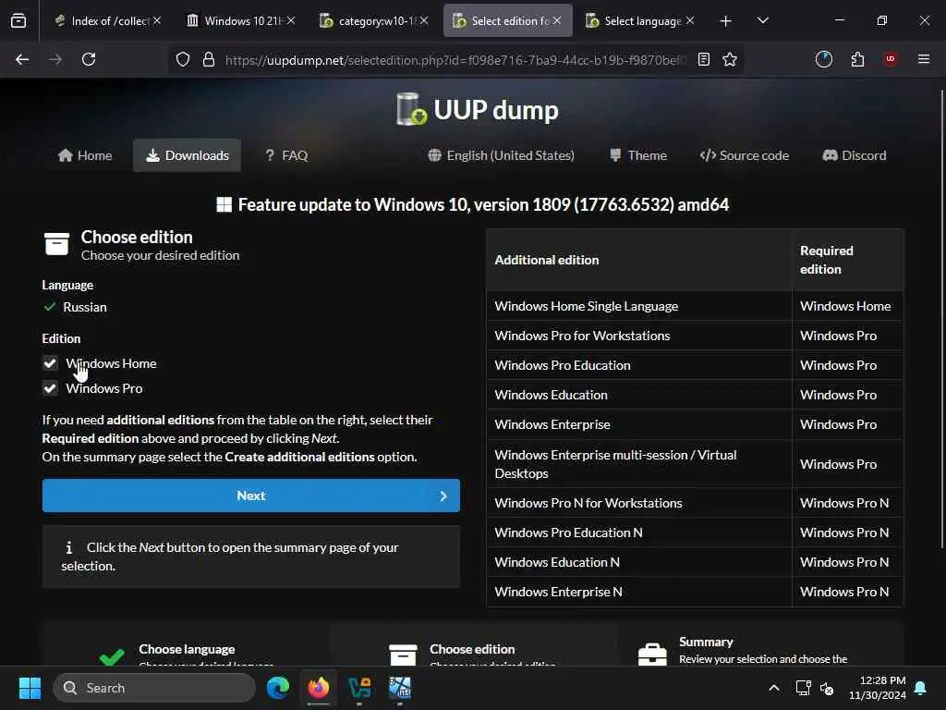This screenshot has width=946, height=710.
Task: Switch to the Index of /collect tab
Action: [x=107, y=20]
